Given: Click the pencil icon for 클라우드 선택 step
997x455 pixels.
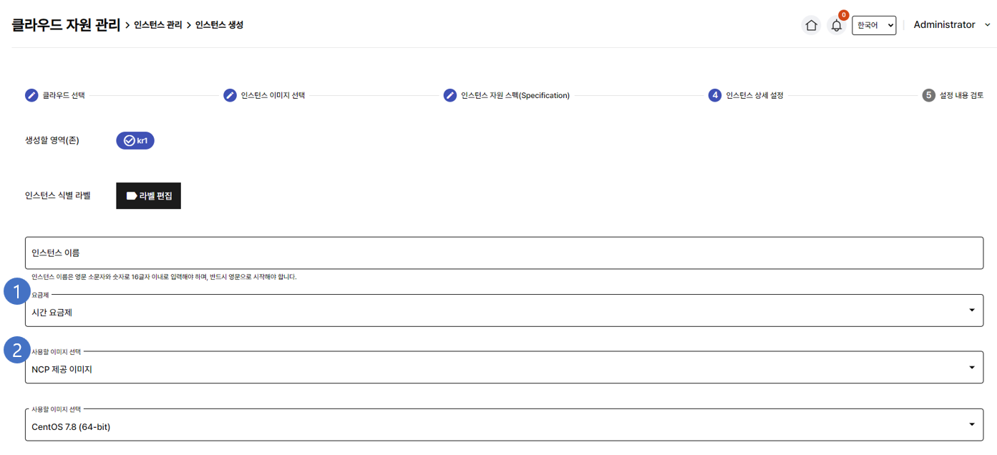Looking at the screenshot, I should pyautogui.click(x=31, y=95).
